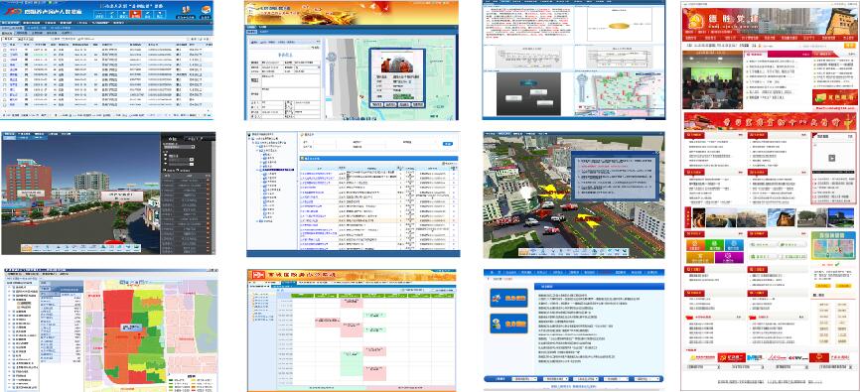Check the first layer checkbox in GIS layer tree

pyautogui.click(x=15, y=287)
